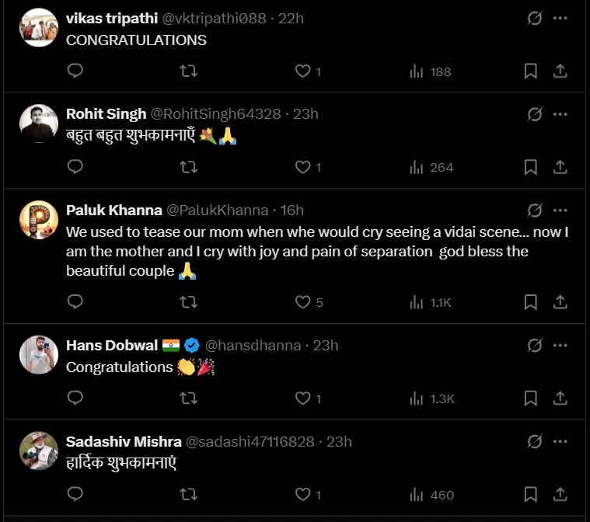
Task: Open Grok icon on vikas tripathi's tweet
Action: click(x=534, y=18)
